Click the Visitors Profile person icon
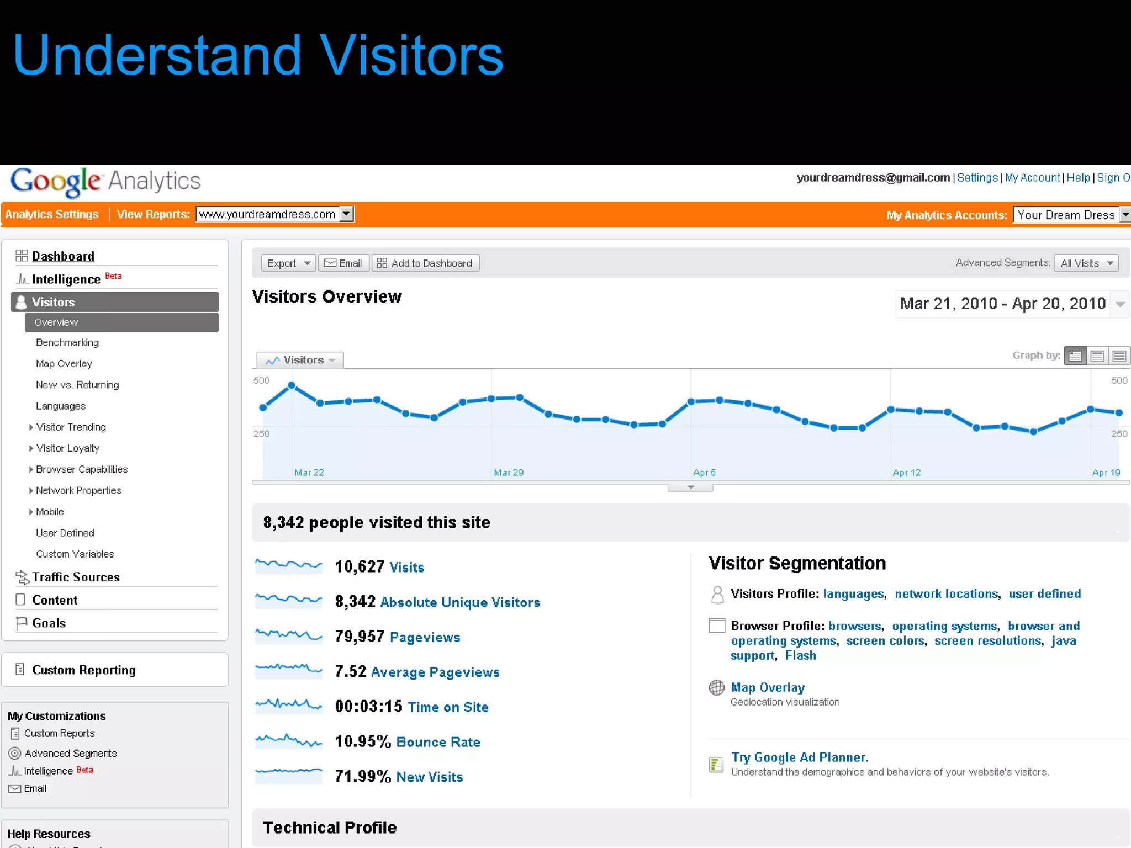 (x=717, y=595)
